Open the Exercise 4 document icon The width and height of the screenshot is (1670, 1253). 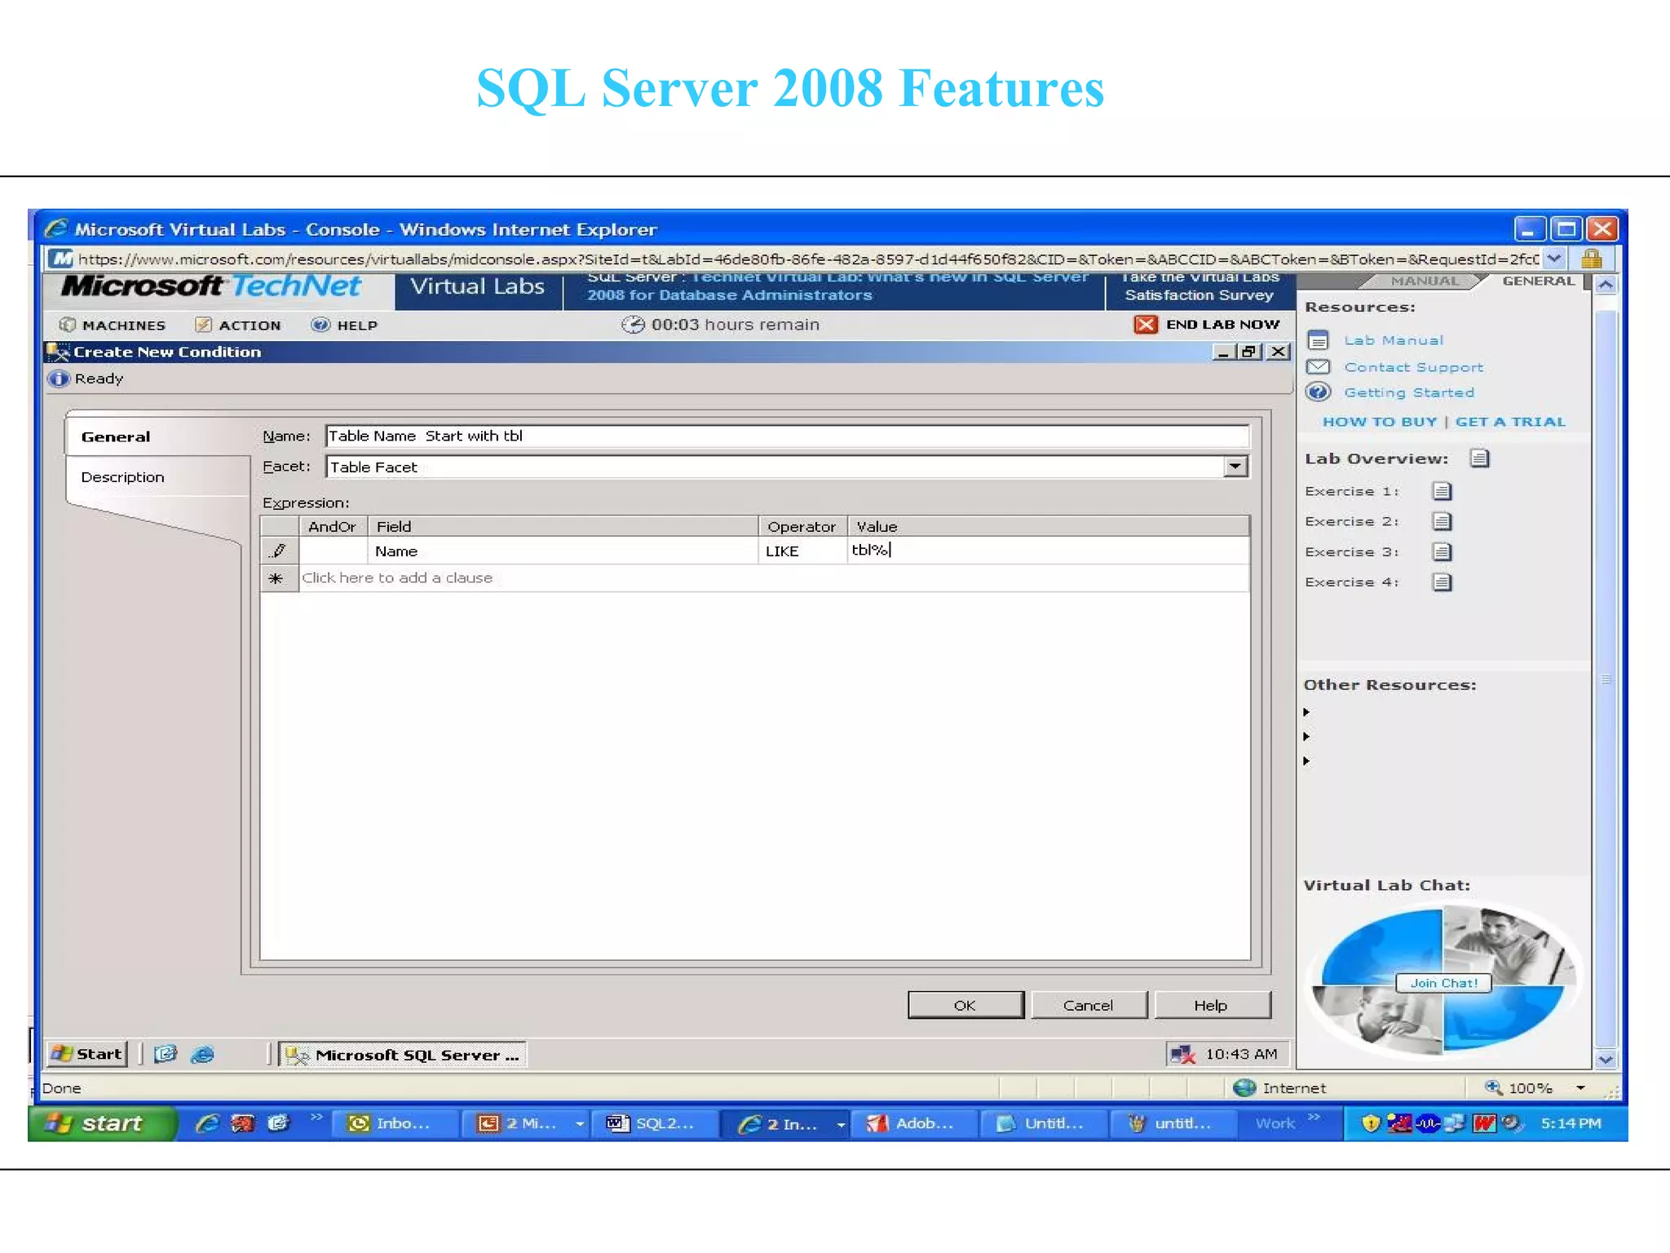point(1442,582)
